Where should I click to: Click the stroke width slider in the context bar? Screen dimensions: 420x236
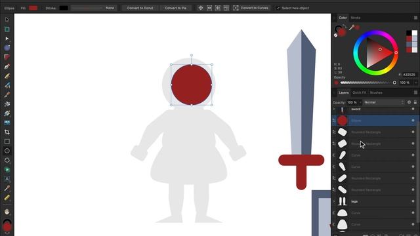87,8
